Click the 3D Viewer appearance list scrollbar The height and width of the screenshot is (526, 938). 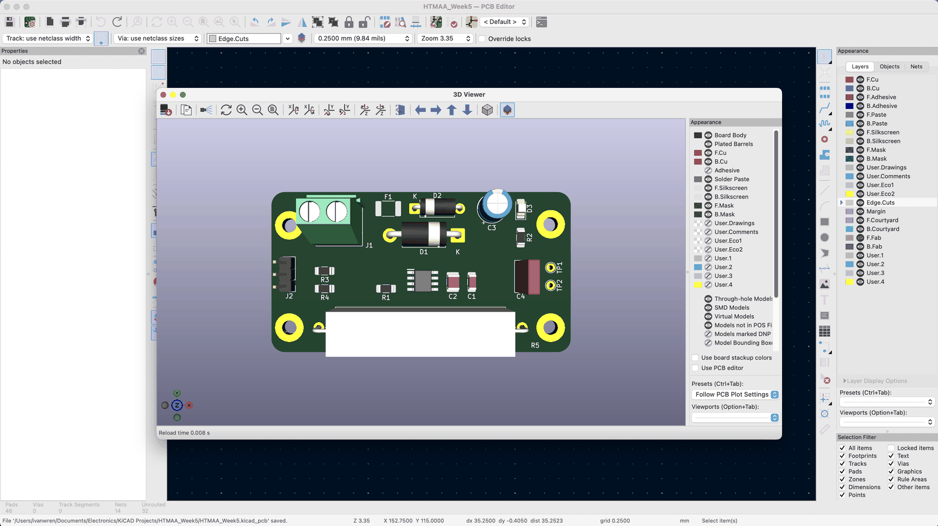pos(776,214)
